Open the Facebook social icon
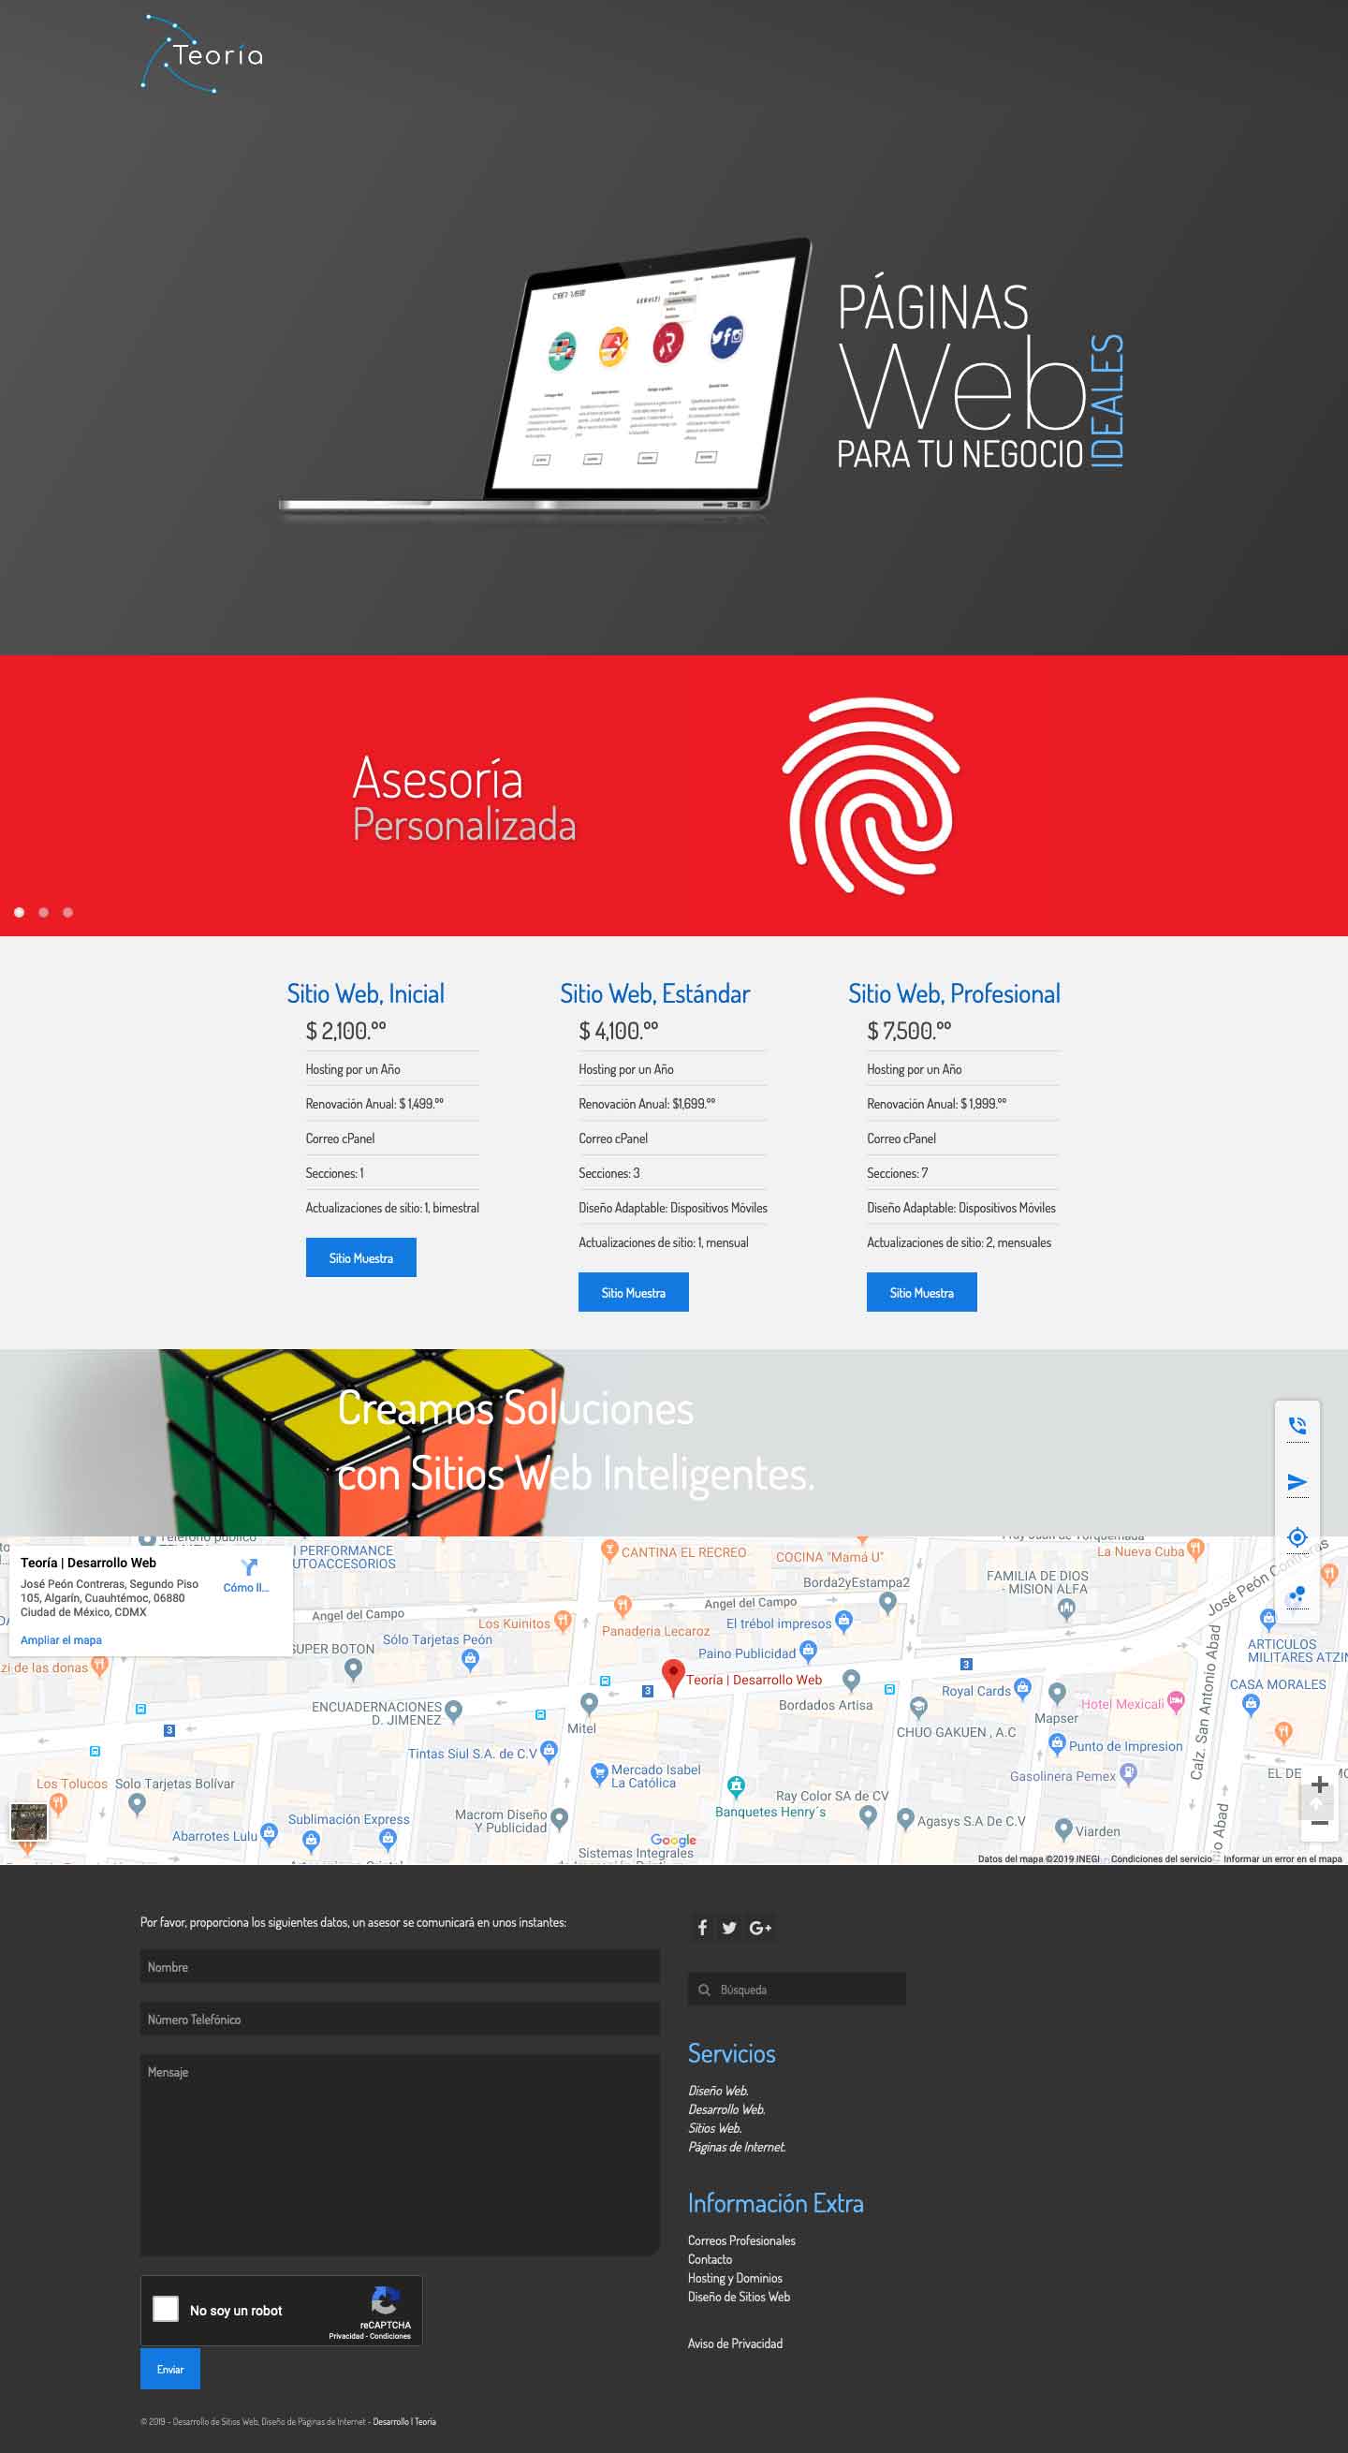1348x2453 pixels. (x=703, y=1928)
